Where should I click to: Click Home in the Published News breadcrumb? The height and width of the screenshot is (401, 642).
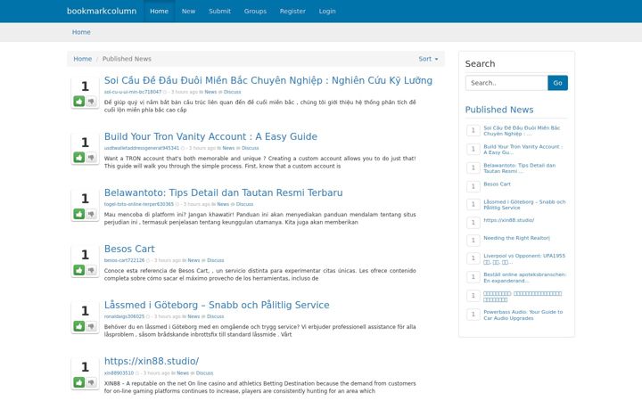pyautogui.click(x=82, y=59)
